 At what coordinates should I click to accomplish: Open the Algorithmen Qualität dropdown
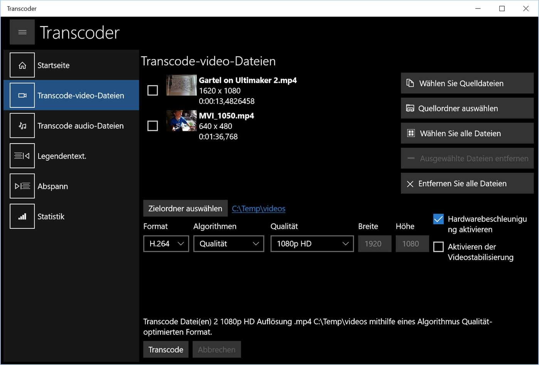tap(228, 244)
